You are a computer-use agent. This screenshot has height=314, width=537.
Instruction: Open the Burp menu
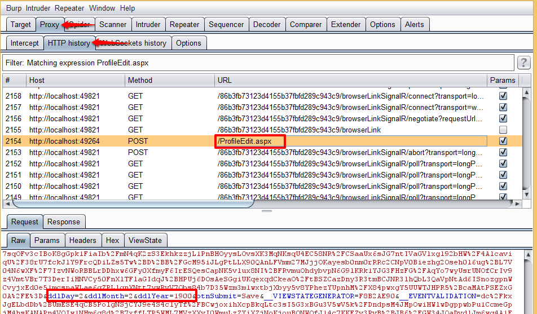(x=14, y=8)
